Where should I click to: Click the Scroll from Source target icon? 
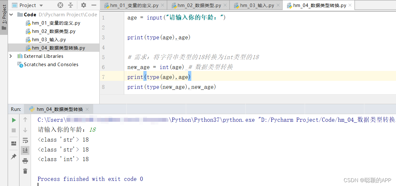[x=60, y=5]
